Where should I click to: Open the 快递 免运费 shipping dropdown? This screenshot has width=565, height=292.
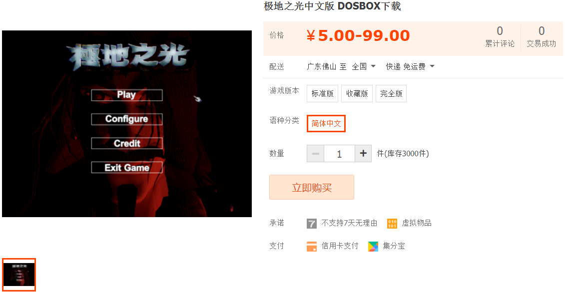point(410,66)
